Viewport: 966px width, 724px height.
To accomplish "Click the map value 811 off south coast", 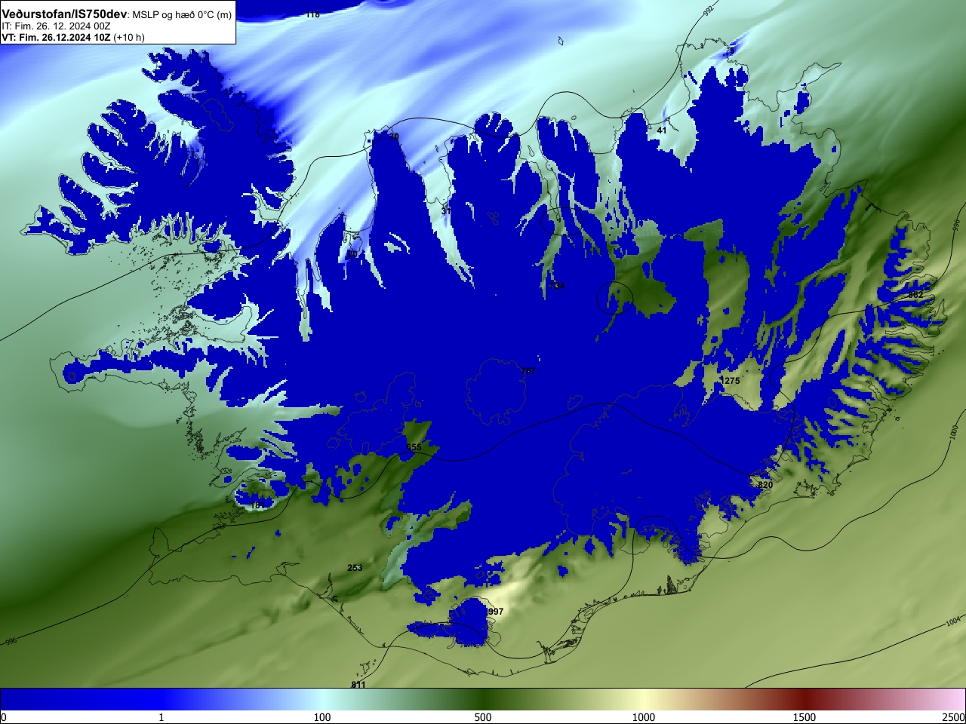I will [x=358, y=685].
